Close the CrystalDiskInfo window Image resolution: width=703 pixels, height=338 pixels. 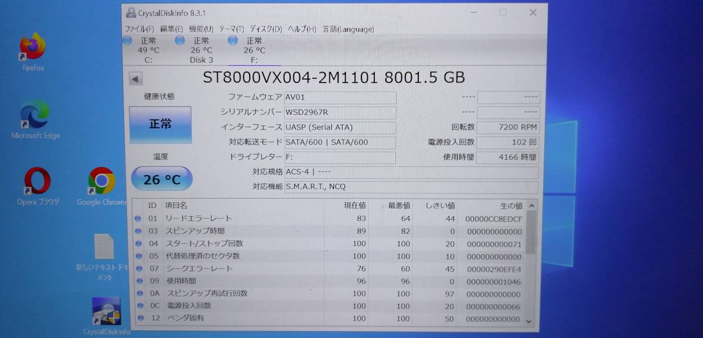533,13
